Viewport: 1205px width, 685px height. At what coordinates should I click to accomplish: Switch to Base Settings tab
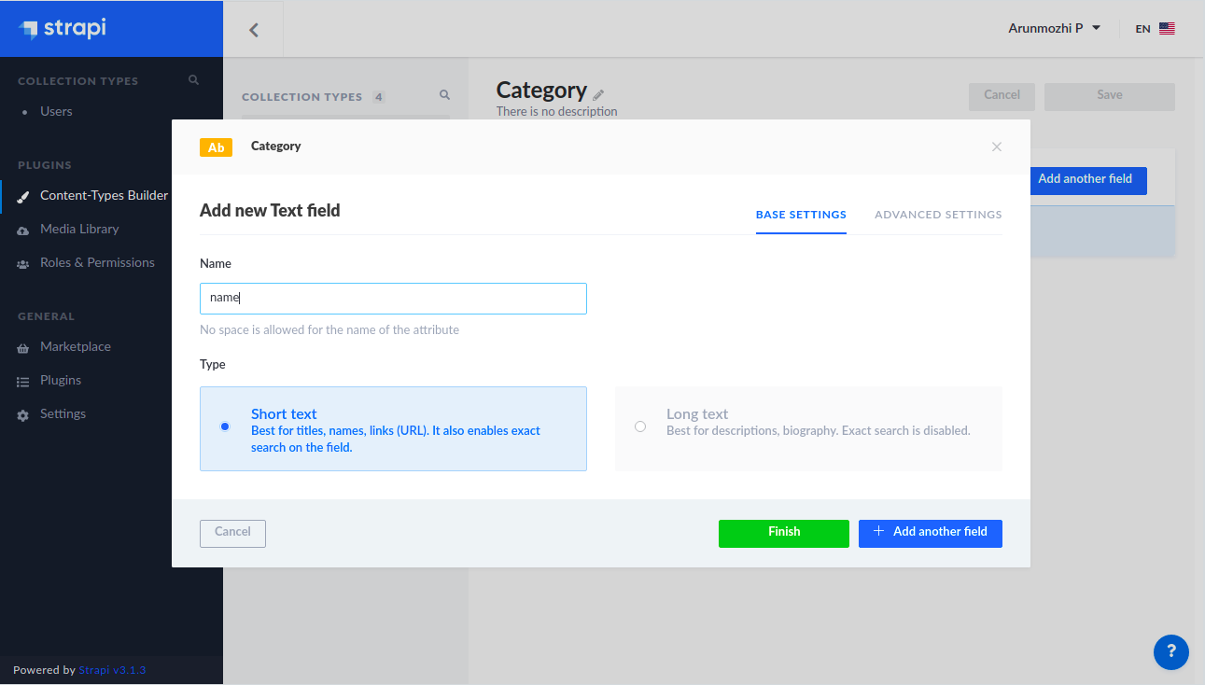click(x=801, y=215)
